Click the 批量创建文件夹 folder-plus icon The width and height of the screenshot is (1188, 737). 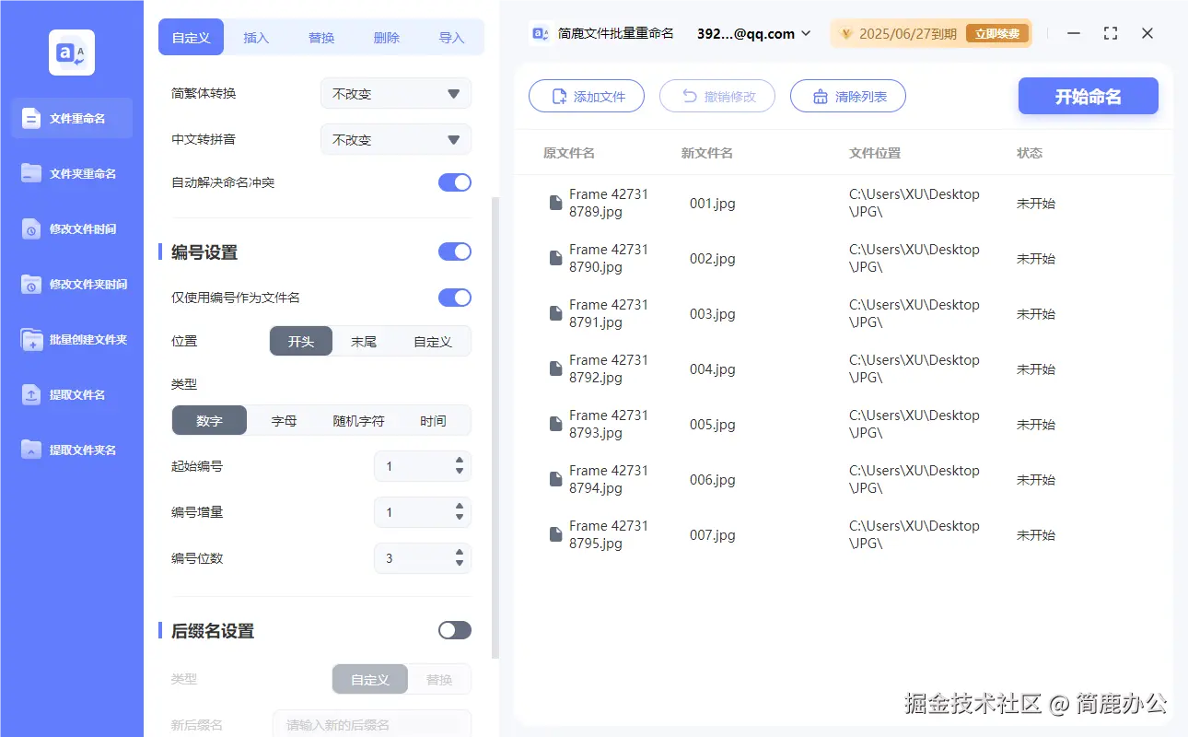pyautogui.click(x=31, y=339)
